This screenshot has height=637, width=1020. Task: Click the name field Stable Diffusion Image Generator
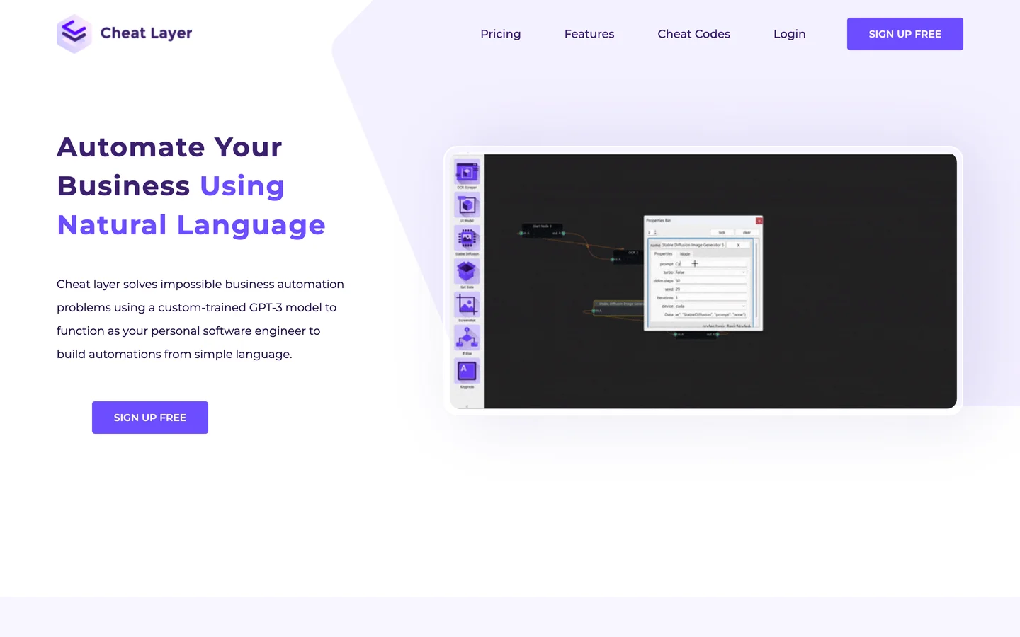693,245
